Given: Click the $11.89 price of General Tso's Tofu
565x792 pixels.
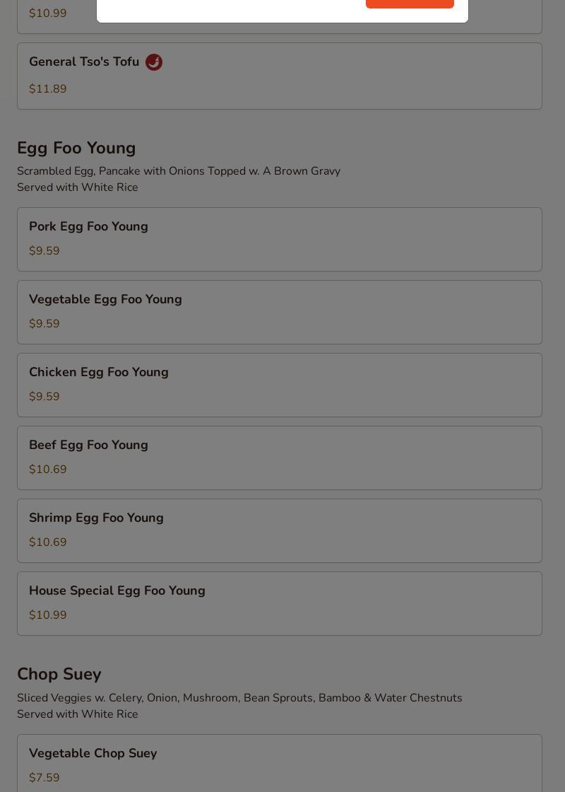Looking at the screenshot, I should tap(48, 89).
